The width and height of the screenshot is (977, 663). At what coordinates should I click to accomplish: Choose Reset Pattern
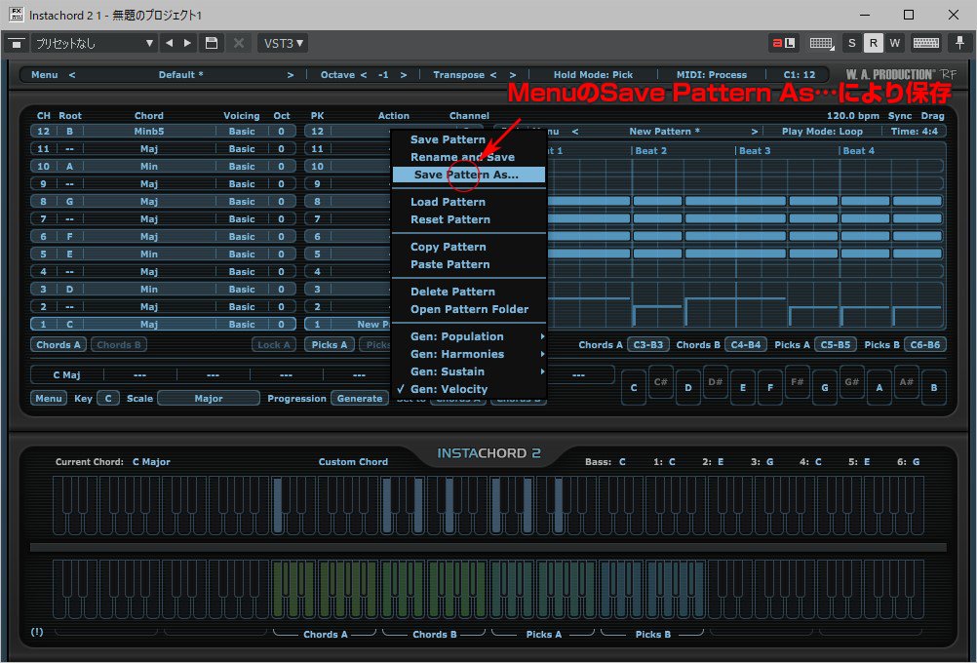470,219
